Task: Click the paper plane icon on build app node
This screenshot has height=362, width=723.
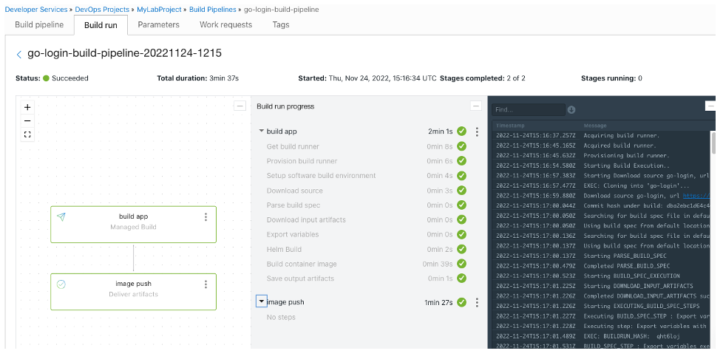Action: point(61,217)
